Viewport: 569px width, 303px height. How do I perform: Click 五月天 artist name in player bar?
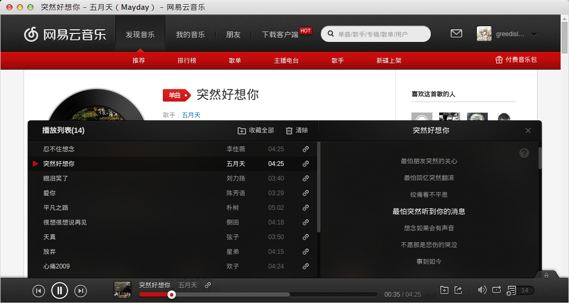[187, 285]
